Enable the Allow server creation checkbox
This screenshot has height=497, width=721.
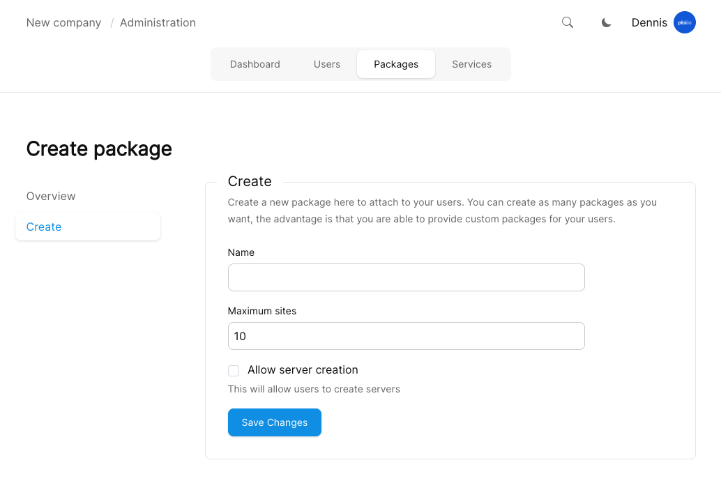(x=234, y=370)
